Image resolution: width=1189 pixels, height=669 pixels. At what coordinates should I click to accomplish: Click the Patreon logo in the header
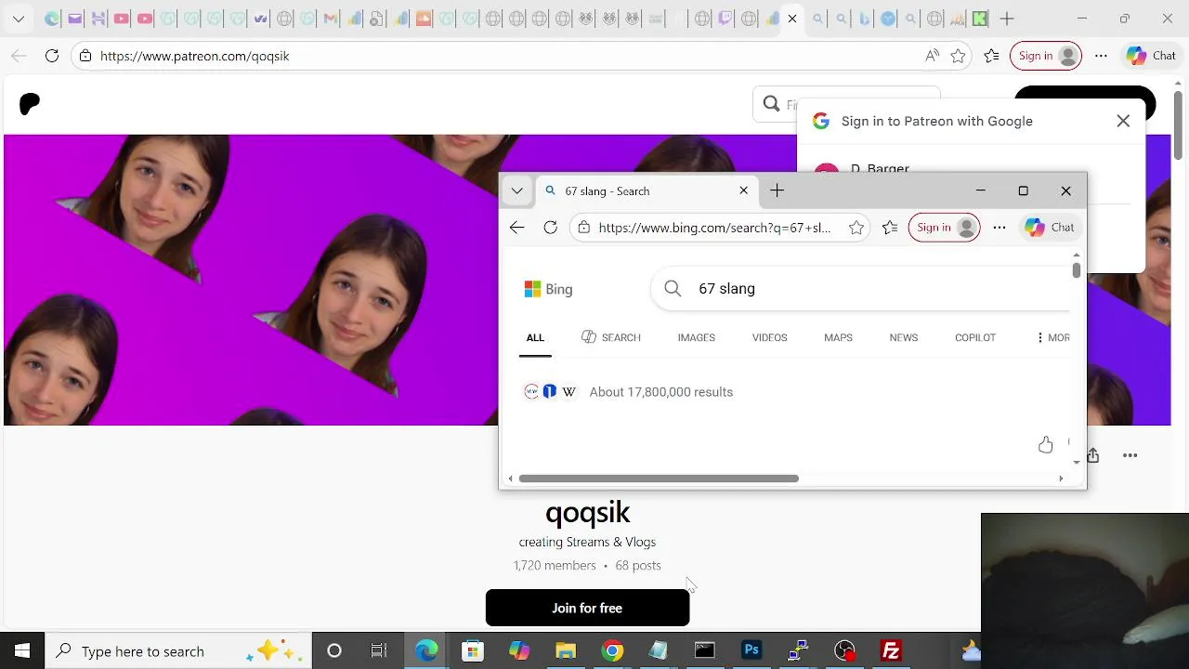pos(30,104)
